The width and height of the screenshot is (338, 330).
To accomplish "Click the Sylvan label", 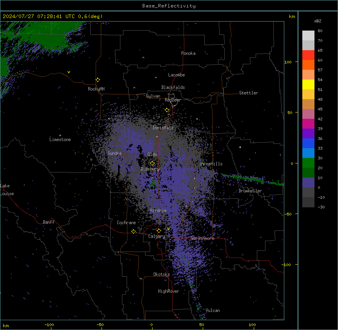I will tap(153, 96).
